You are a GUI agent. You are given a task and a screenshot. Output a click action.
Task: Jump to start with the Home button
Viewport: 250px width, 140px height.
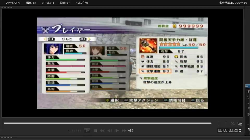(x=102, y=130)
